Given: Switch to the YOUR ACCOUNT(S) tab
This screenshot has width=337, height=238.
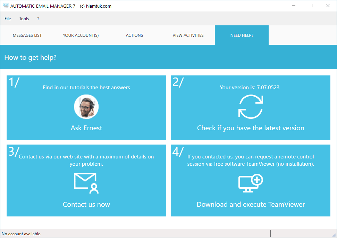Looking at the screenshot, I should 81,35.
